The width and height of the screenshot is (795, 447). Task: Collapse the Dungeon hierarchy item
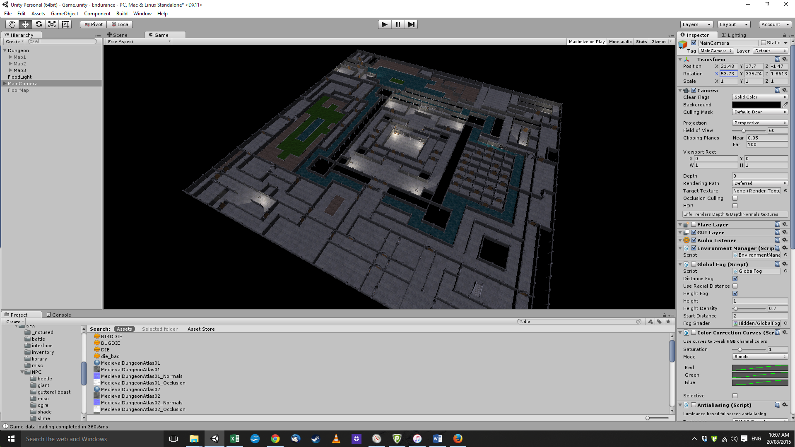coord(5,50)
